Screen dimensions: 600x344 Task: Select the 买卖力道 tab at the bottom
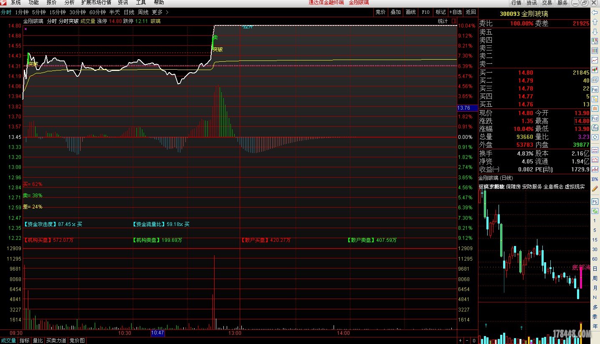(x=56, y=341)
